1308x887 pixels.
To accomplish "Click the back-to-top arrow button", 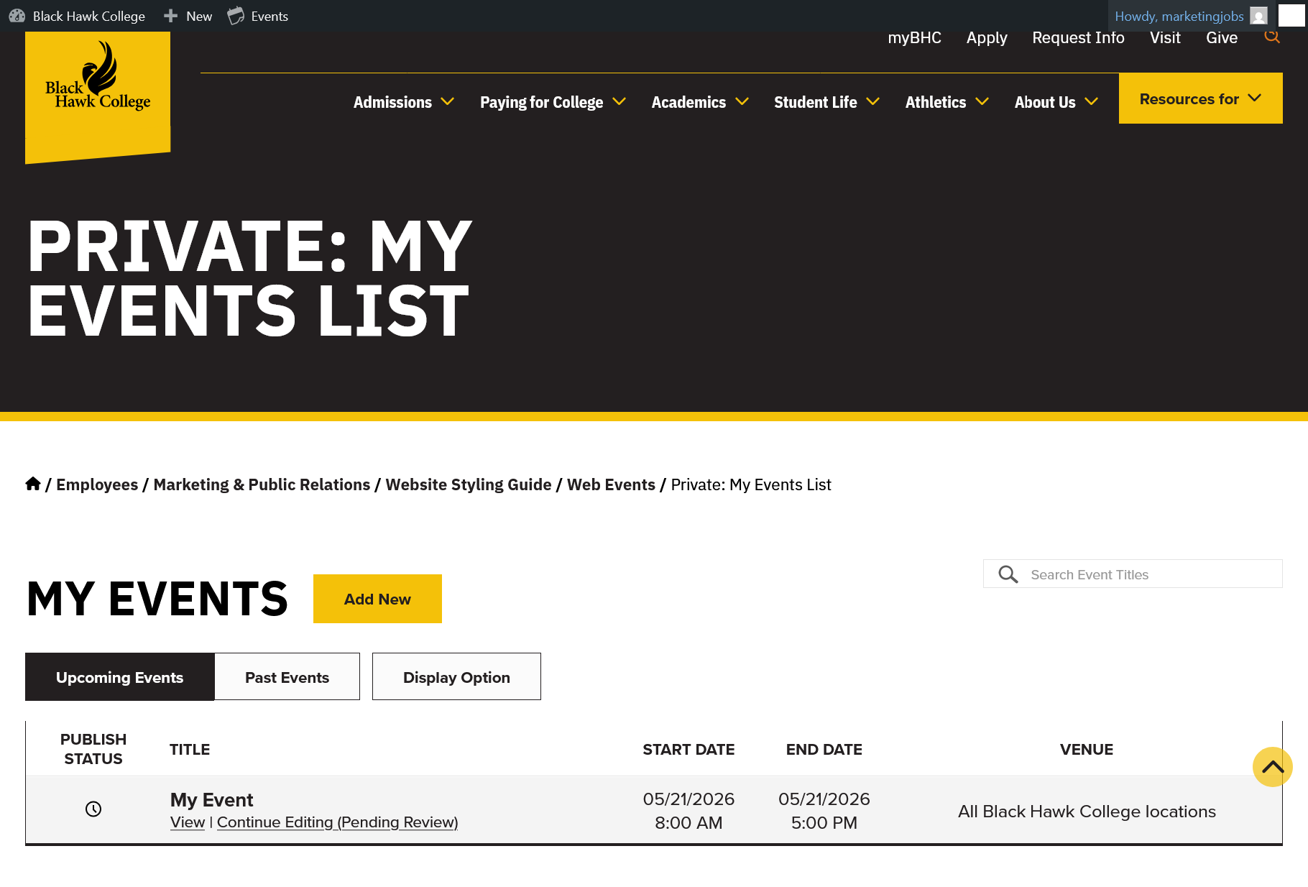I will coord(1273,767).
